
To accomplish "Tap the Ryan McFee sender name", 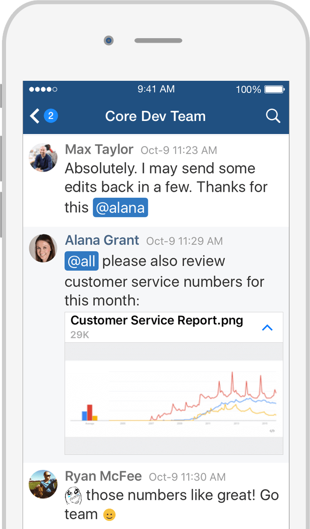I will point(103,476).
